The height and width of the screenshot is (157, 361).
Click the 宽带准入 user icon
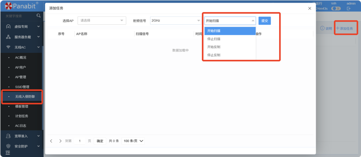[x=8, y=136]
